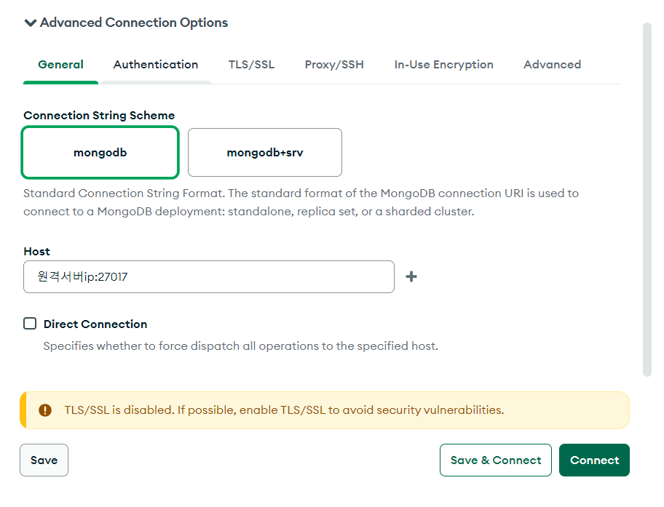Click the Connection String Scheme label

(x=99, y=116)
